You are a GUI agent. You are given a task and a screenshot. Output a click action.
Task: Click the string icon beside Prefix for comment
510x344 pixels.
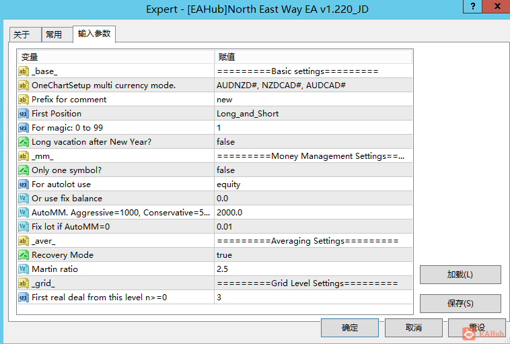tap(24, 100)
